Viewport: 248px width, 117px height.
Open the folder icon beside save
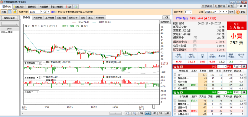point(15,12)
